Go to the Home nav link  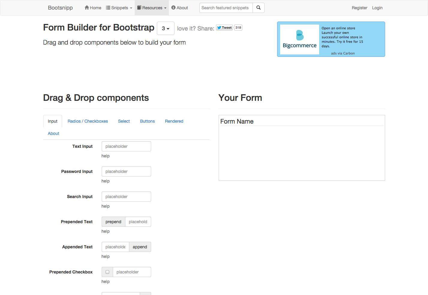[93, 8]
